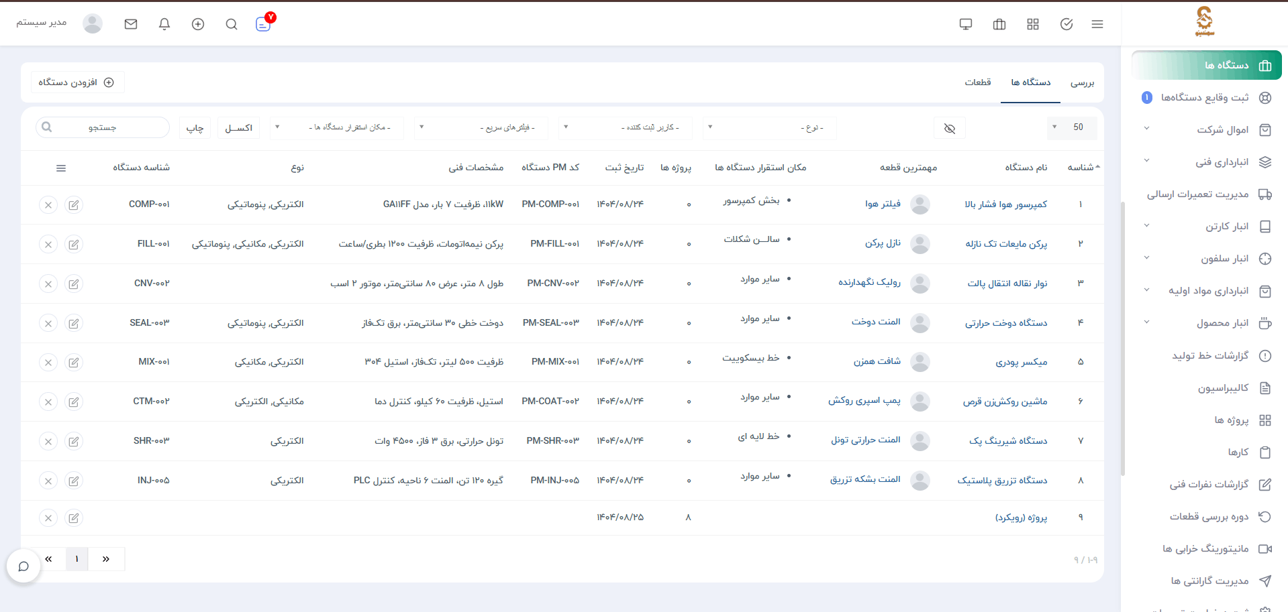Go to page 1 in pagination

(x=77, y=559)
